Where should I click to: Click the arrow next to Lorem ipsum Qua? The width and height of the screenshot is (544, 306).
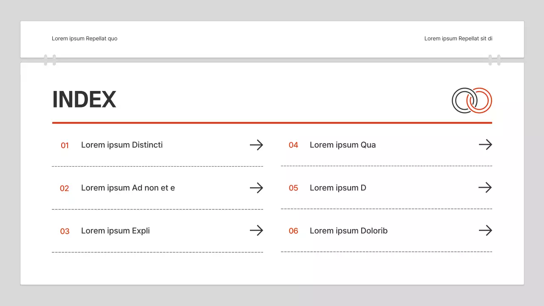pyautogui.click(x=485, y=145)
